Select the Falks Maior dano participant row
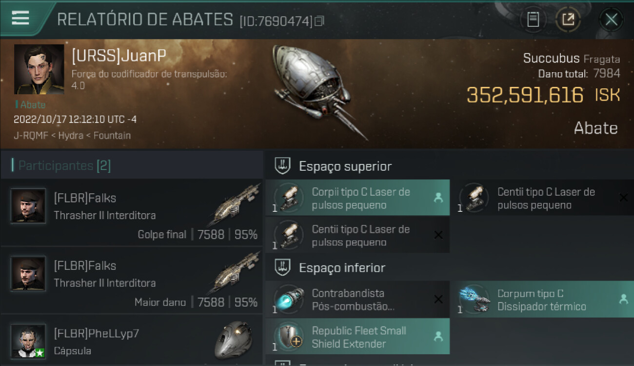This screenshot has width=634, height=366. 132,281
